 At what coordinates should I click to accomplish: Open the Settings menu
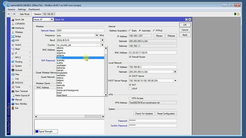coord(22,9)
